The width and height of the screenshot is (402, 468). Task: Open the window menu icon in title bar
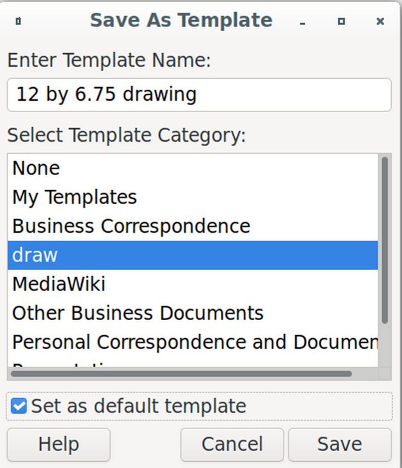coord(18,21)
